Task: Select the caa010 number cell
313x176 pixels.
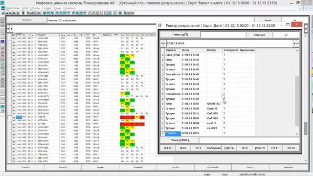Action: coord(214,123)
